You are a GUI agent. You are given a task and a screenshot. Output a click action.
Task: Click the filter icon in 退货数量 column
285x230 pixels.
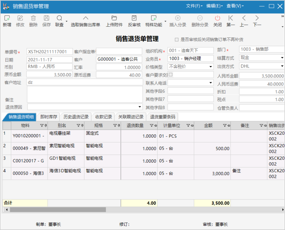[152, 125]
